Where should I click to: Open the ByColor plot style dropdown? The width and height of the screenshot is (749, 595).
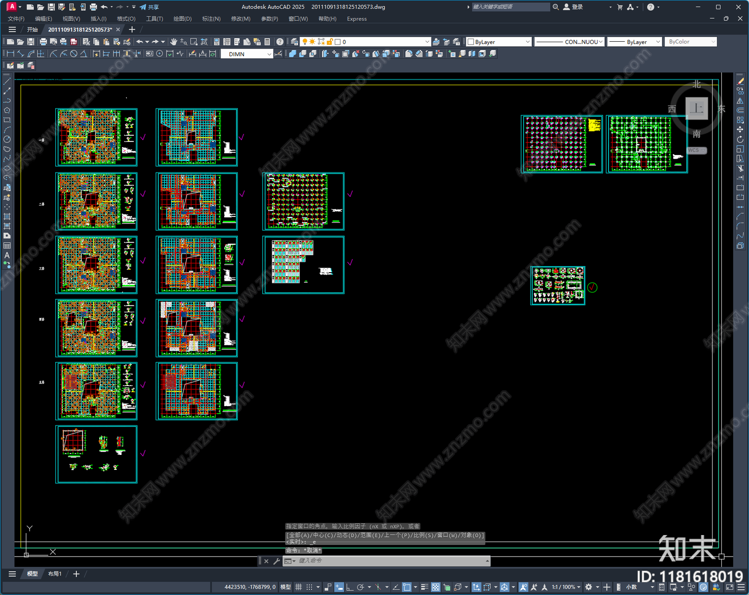[x=691, y=42]
